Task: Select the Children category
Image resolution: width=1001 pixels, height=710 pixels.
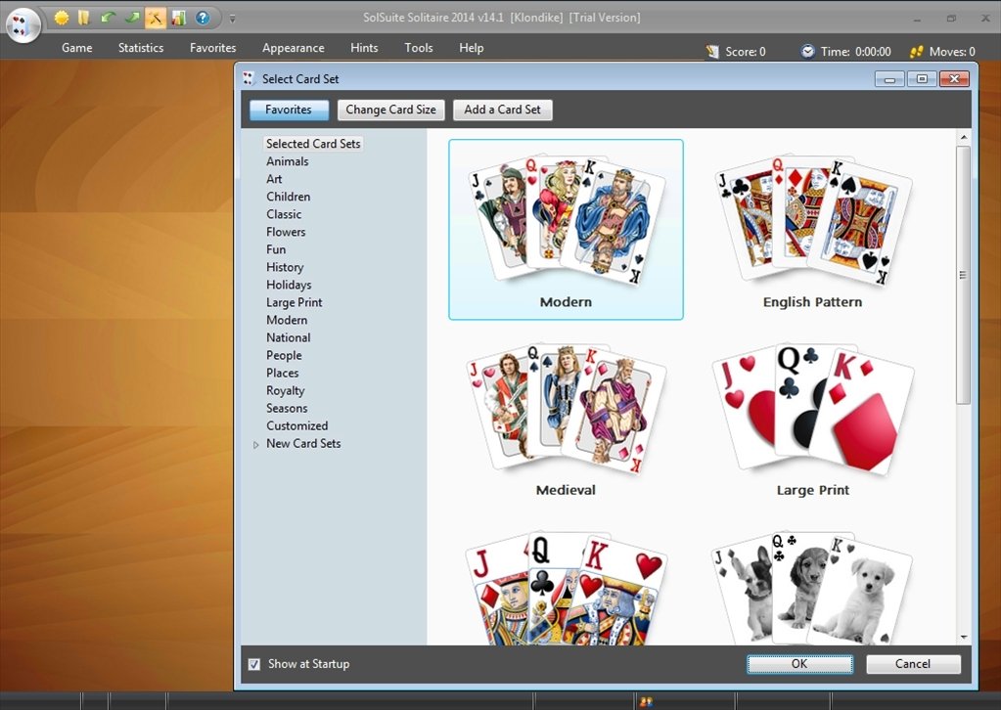Action: coord(288,197)
